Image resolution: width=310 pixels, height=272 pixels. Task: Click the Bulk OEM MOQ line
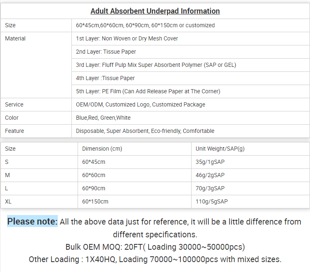pyautogui.click(x=155, y=247)
